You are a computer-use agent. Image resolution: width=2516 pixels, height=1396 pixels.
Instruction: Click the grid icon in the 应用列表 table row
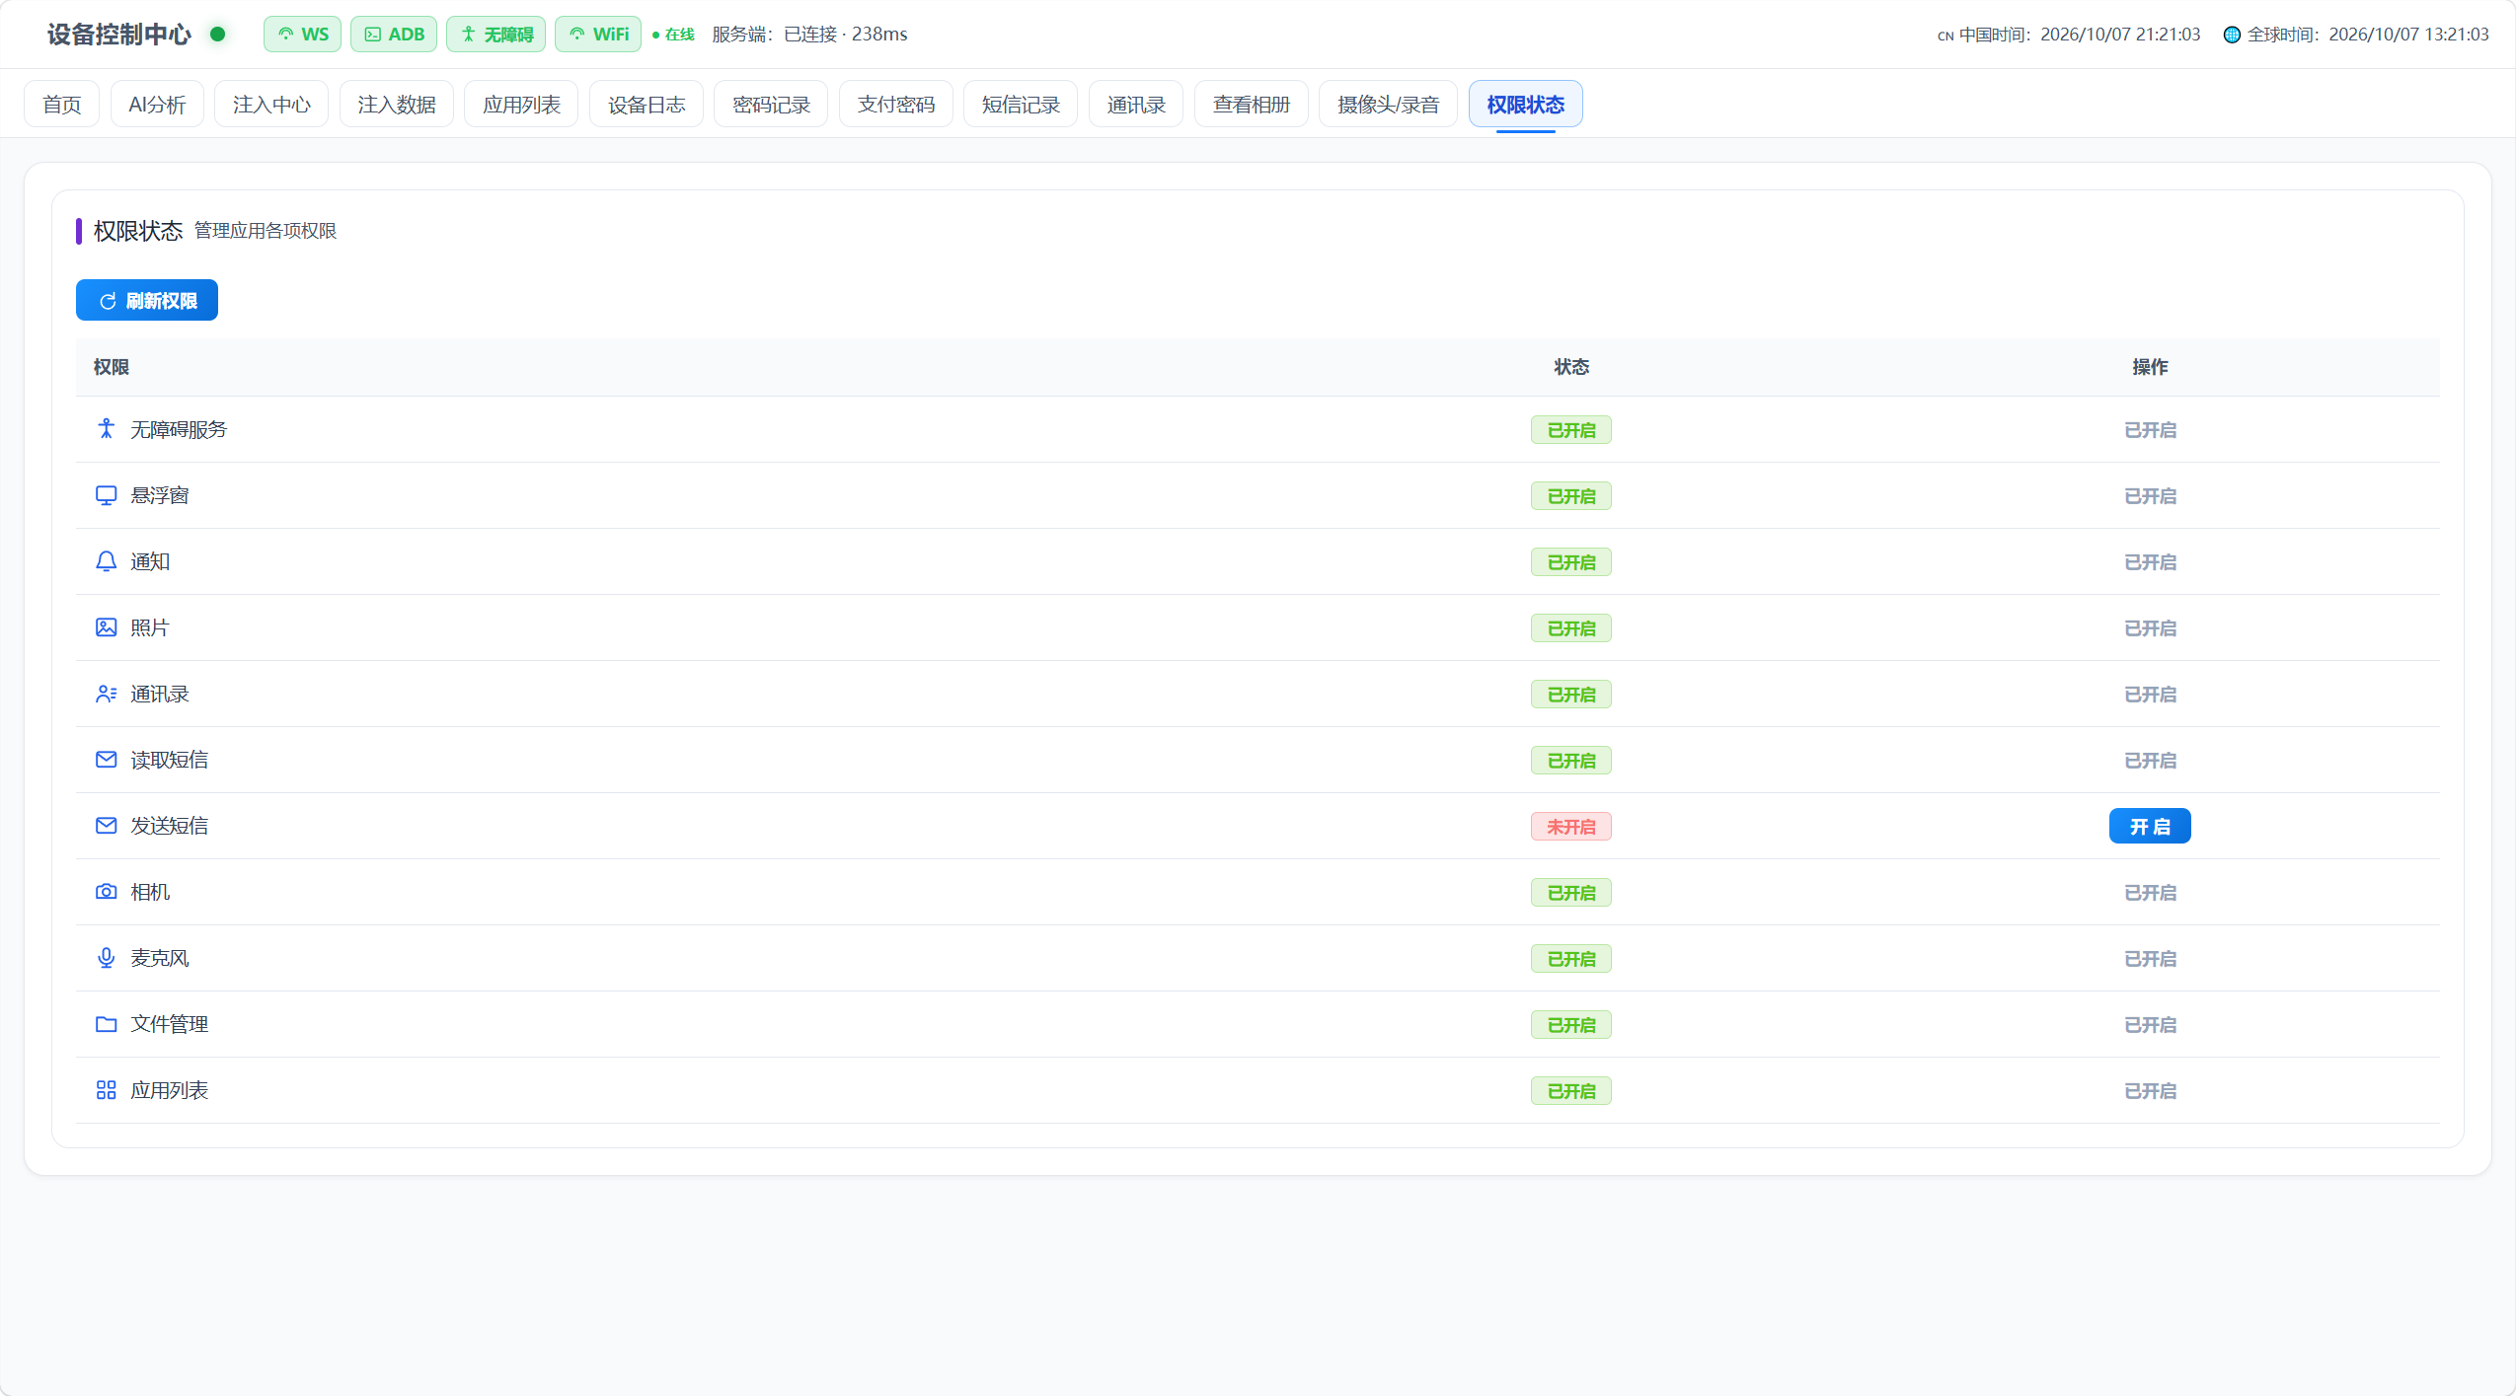pyautogui.click(x=106, y=1090)
